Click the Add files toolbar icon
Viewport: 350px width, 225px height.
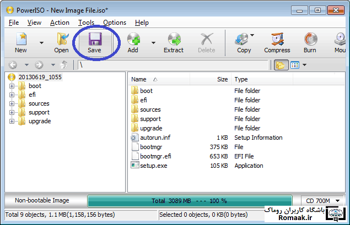pos(133,39)
